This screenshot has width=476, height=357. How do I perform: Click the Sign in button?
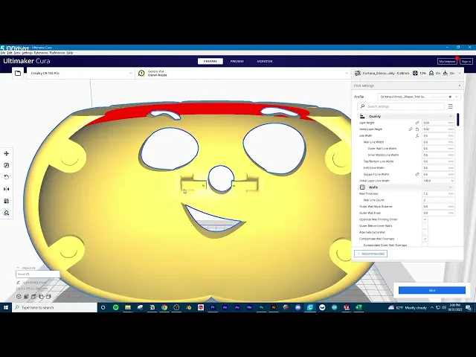click(x=466, y=61)
